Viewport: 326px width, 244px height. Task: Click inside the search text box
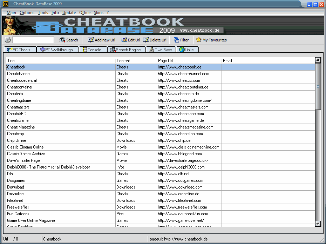pyautogui.click(x=33, y=40)
